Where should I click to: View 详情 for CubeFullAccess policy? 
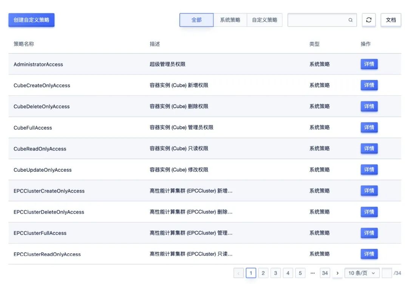coord(369,127)
